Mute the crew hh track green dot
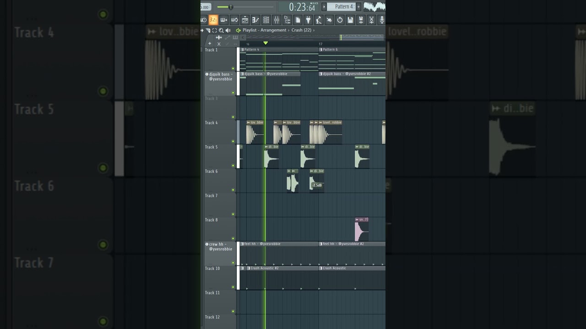 coord(233,263)
